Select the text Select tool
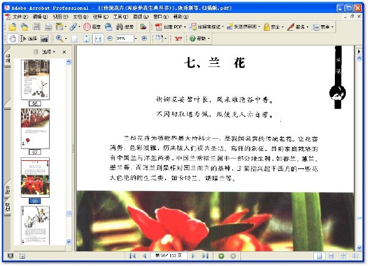The image size is (368, 266). click(29, 39)
